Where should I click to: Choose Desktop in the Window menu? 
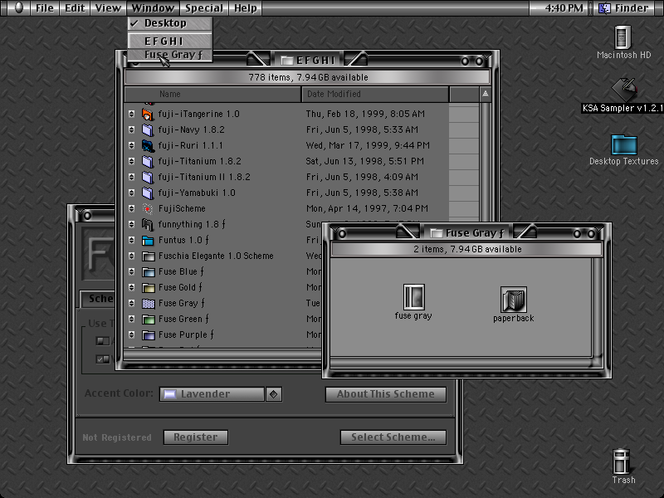[x=170, y=23]
